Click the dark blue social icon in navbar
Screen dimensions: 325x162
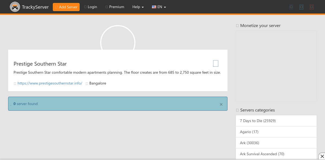pyautogui.click(x=291, y=7)
